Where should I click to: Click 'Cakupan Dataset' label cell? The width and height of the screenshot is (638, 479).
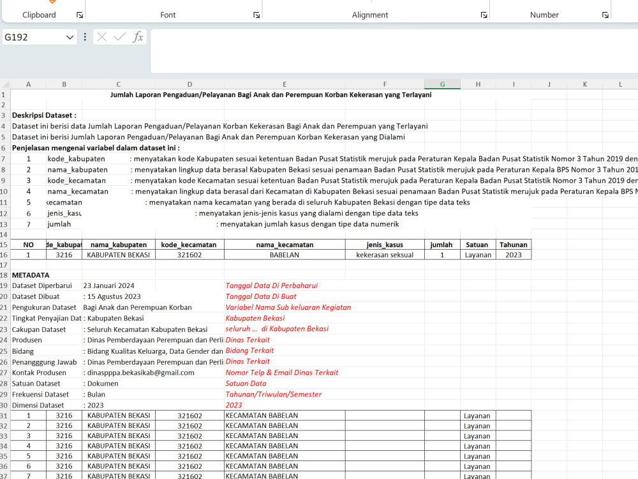pos(39,330)
